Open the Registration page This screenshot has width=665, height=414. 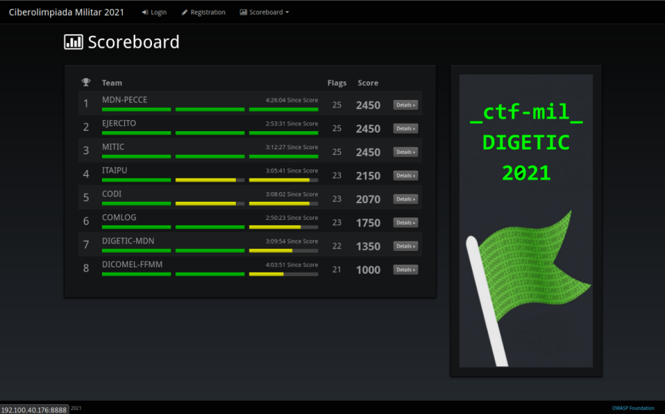[203, 12]
